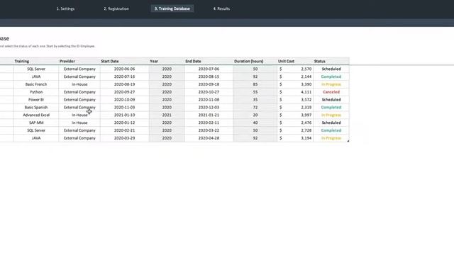The image size is (454, 255).
Task: Select the Canceled status cell
Action: [x=331, y=92]
